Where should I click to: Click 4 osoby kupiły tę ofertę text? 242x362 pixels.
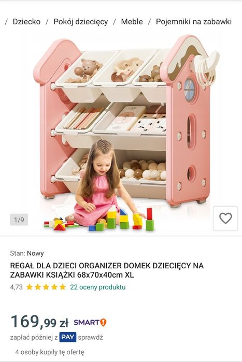point(50,352)
